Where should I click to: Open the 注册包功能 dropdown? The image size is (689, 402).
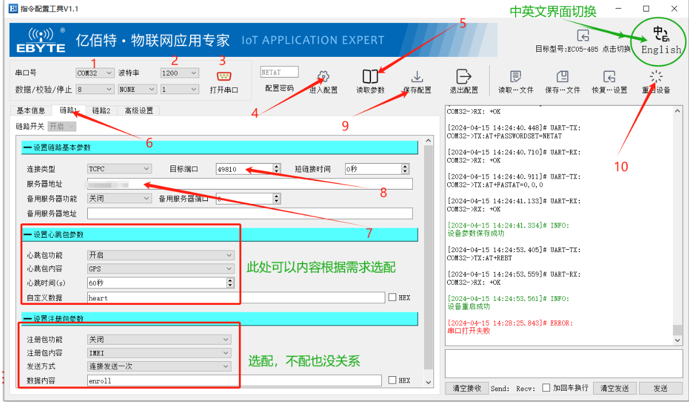coord(159,339)
